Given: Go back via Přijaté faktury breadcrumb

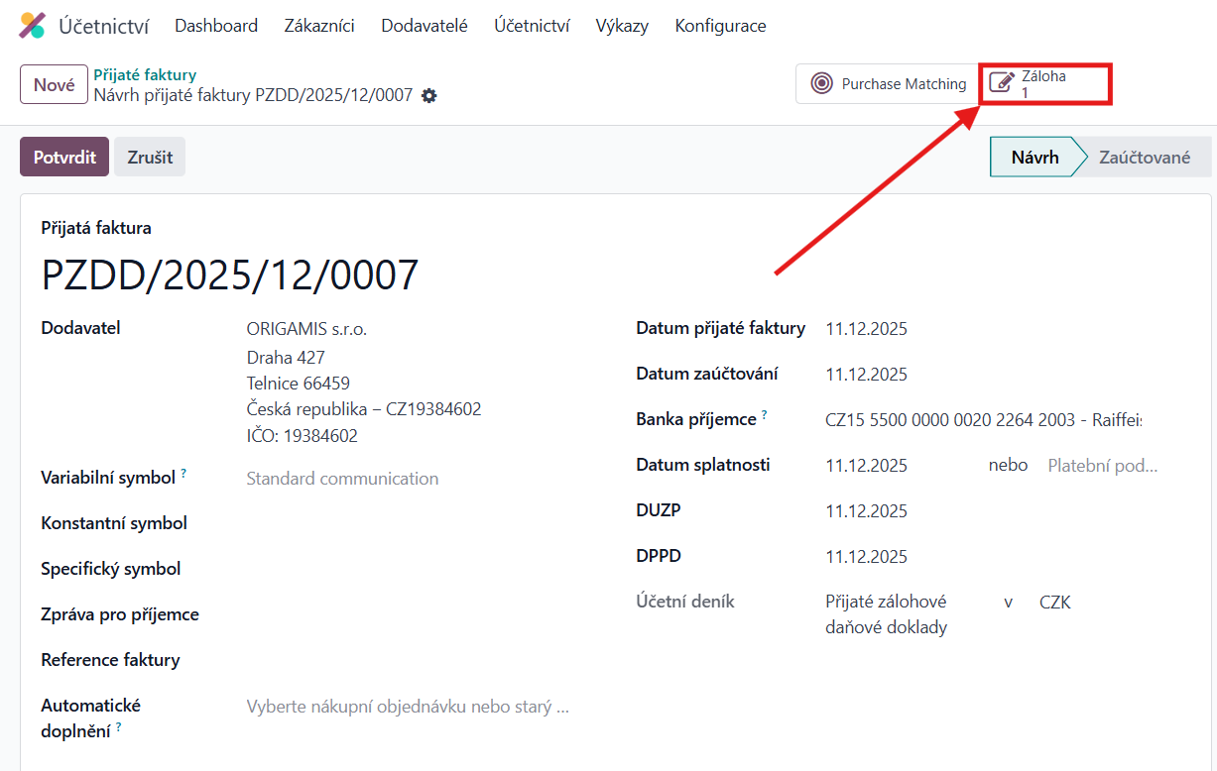Looking at the screenshot, I should coord(145,74).
